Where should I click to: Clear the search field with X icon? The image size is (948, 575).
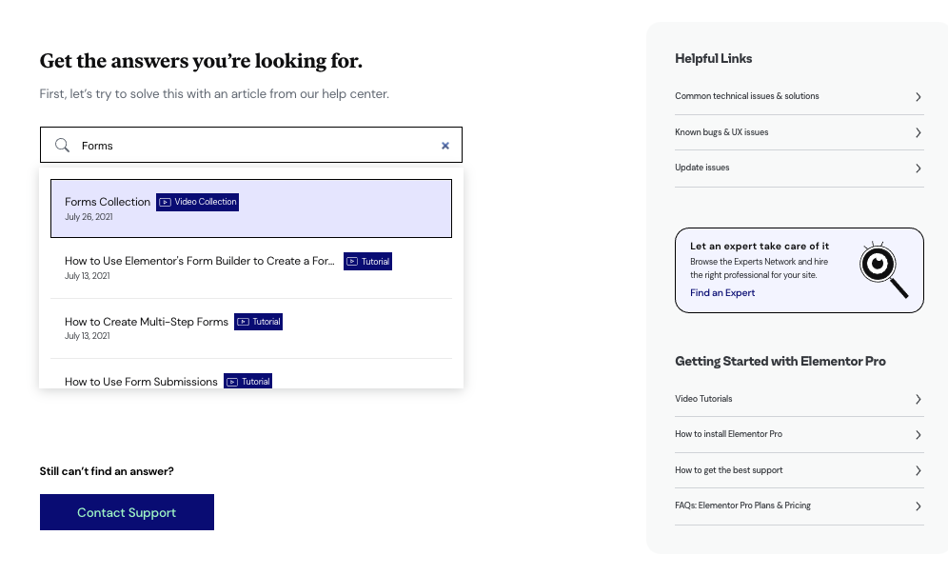click(x=445, y=146)
